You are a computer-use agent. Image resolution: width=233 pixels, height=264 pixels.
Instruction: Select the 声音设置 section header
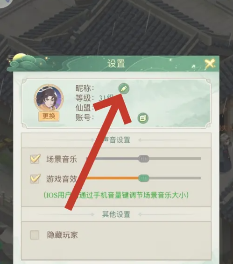(x=116, y=140)
